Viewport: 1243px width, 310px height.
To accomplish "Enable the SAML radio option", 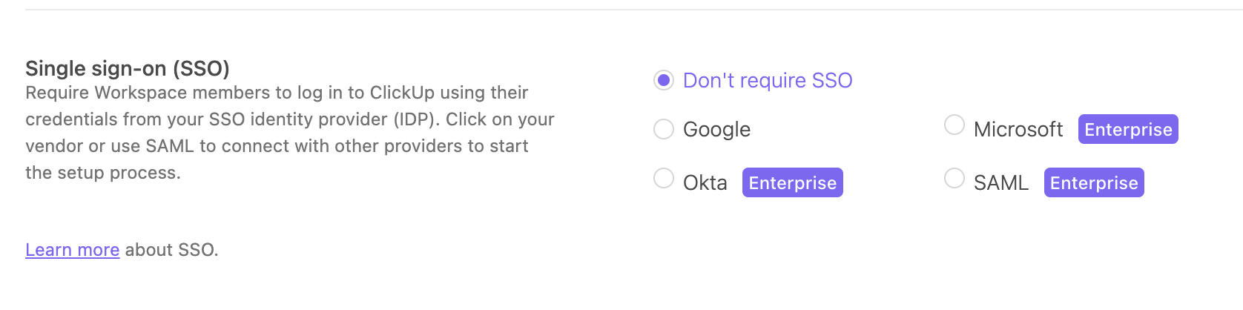I will (x=954, y=178).
